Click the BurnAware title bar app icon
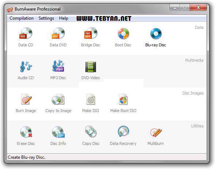Image resolution: width=215 pixels, height=169 pixels. tap(10, 9)
